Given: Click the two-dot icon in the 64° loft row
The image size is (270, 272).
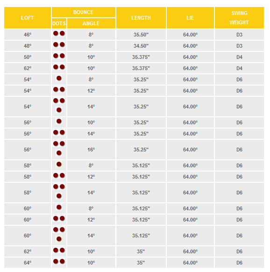Looking at the screenshot, I should pos(59,261).
